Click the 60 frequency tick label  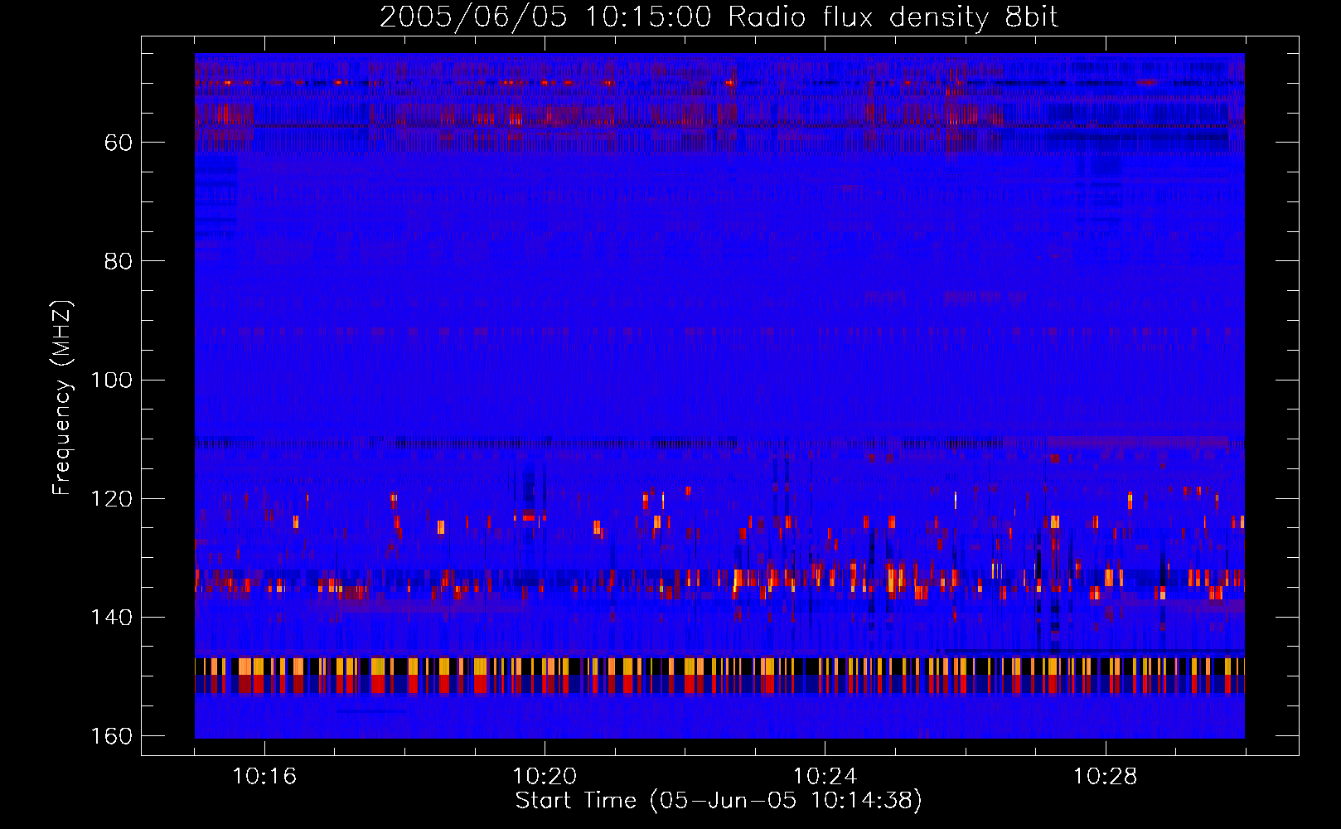point(119,143)
